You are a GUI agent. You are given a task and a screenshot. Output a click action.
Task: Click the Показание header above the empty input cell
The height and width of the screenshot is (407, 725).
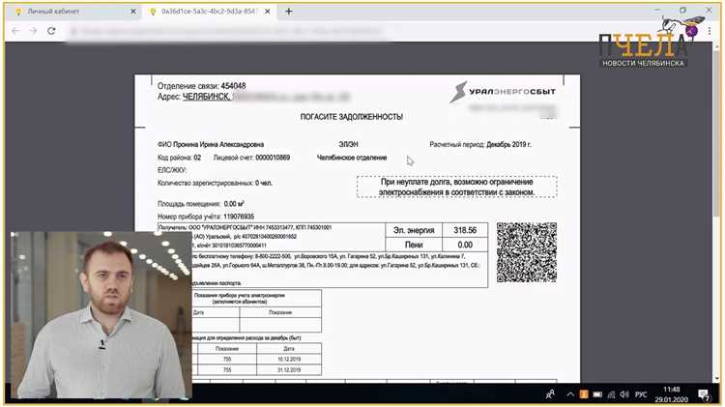pyautogui.click(x=280, y=312)
